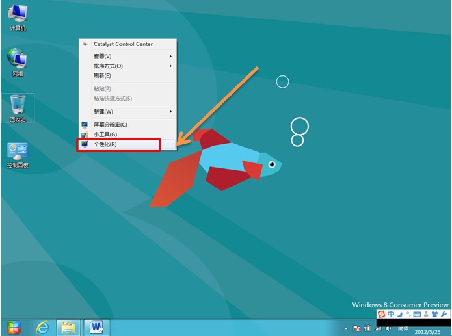
Task: Open the 计算机 desktop icon
Action: (x=18, y=18)
